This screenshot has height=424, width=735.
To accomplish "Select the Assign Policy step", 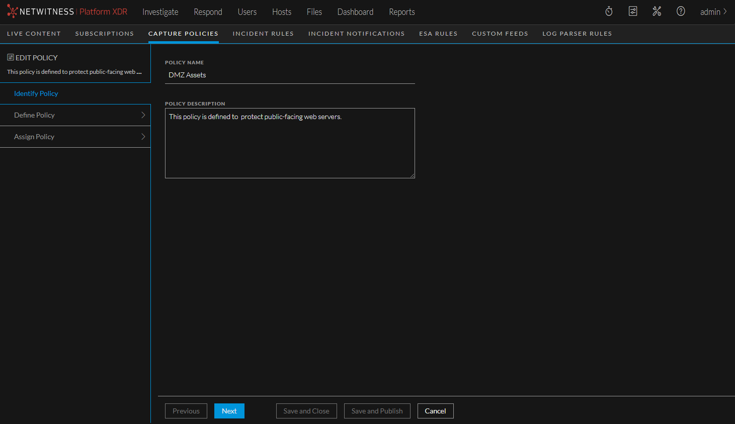I will tap(34, 136).
